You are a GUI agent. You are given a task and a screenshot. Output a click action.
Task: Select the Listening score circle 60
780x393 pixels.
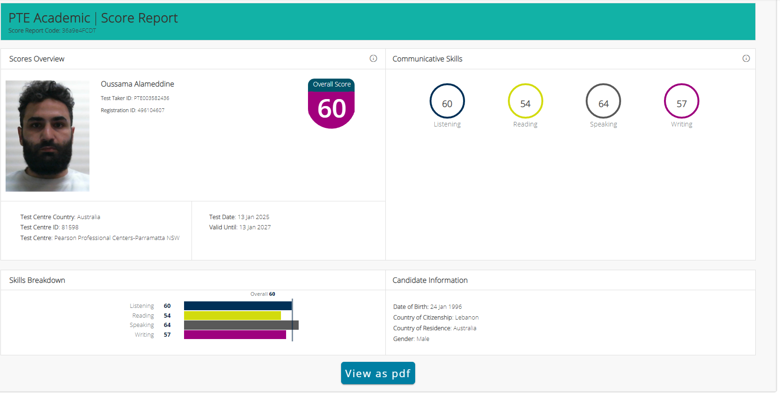click(x=447, y=101)
